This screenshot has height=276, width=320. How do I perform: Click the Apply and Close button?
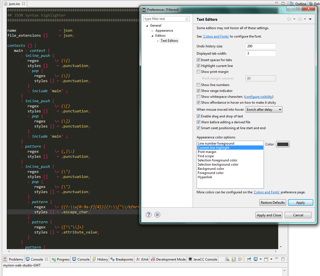[269, 215]
